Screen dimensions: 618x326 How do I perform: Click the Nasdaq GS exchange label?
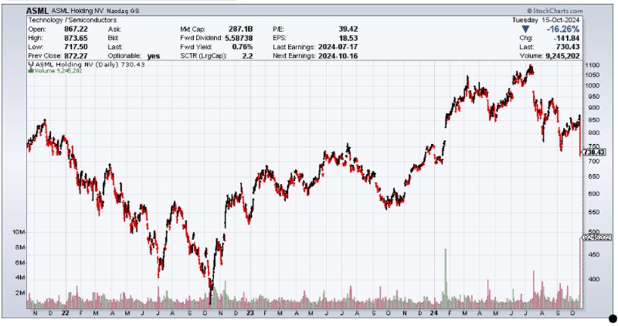point(123,11)
